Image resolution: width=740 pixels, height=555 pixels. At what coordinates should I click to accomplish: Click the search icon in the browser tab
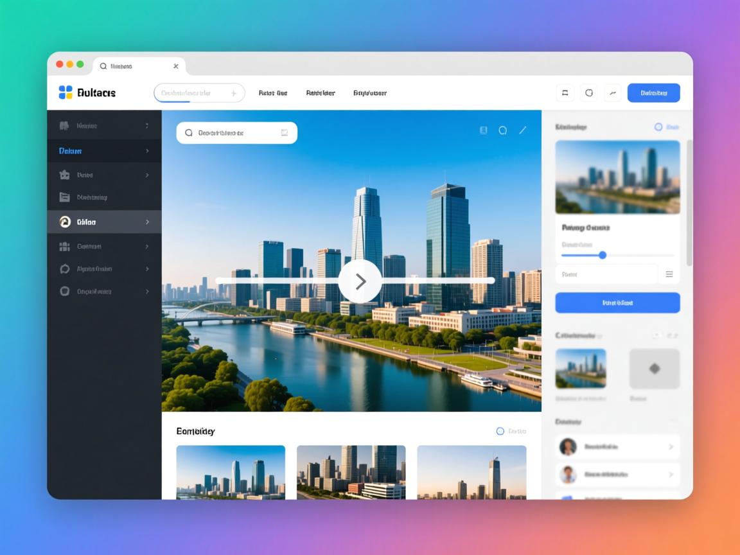pos(103,66)
